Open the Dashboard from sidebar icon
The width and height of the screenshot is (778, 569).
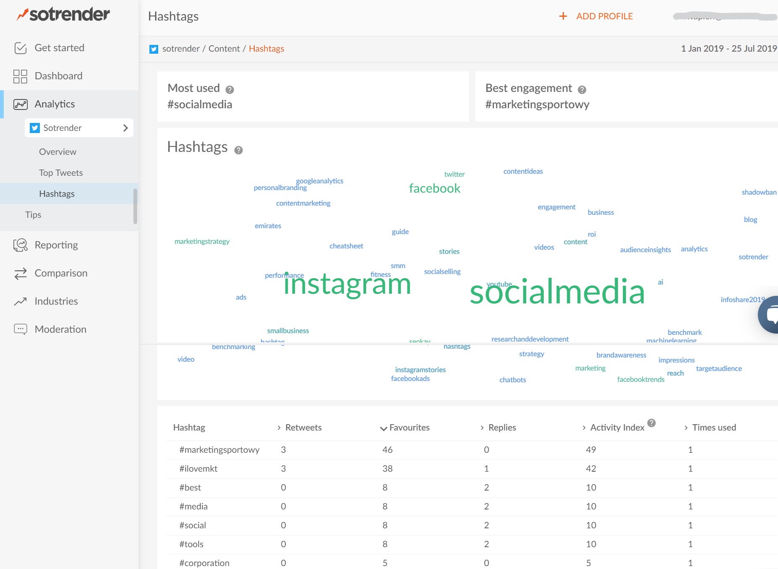20,76
